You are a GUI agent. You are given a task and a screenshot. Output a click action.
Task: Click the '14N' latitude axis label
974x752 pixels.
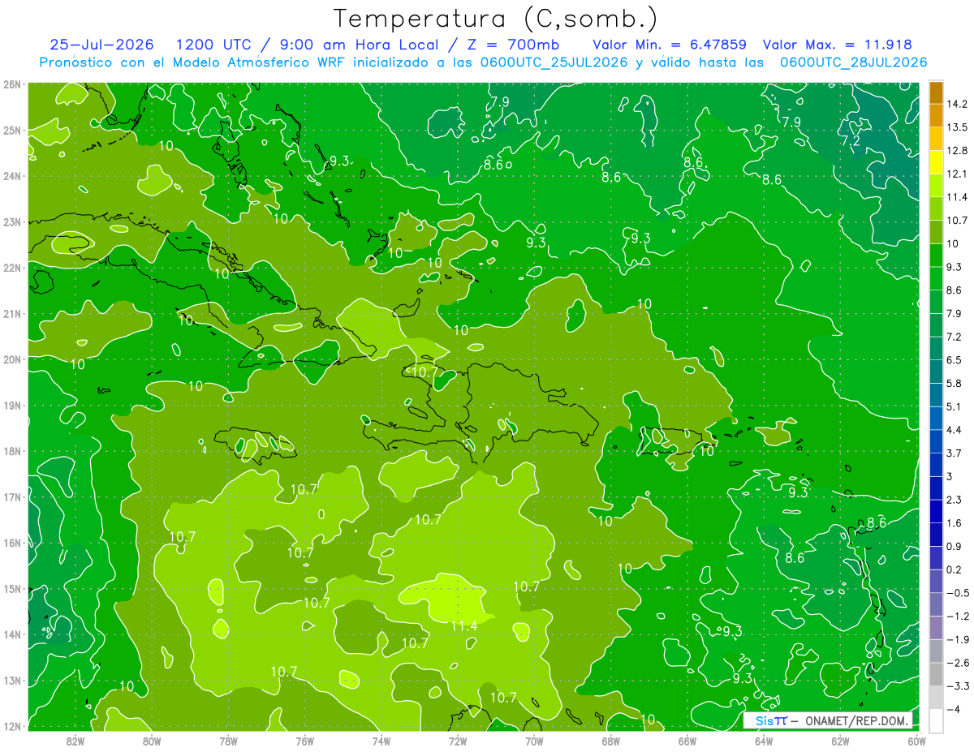pos(11,634)
